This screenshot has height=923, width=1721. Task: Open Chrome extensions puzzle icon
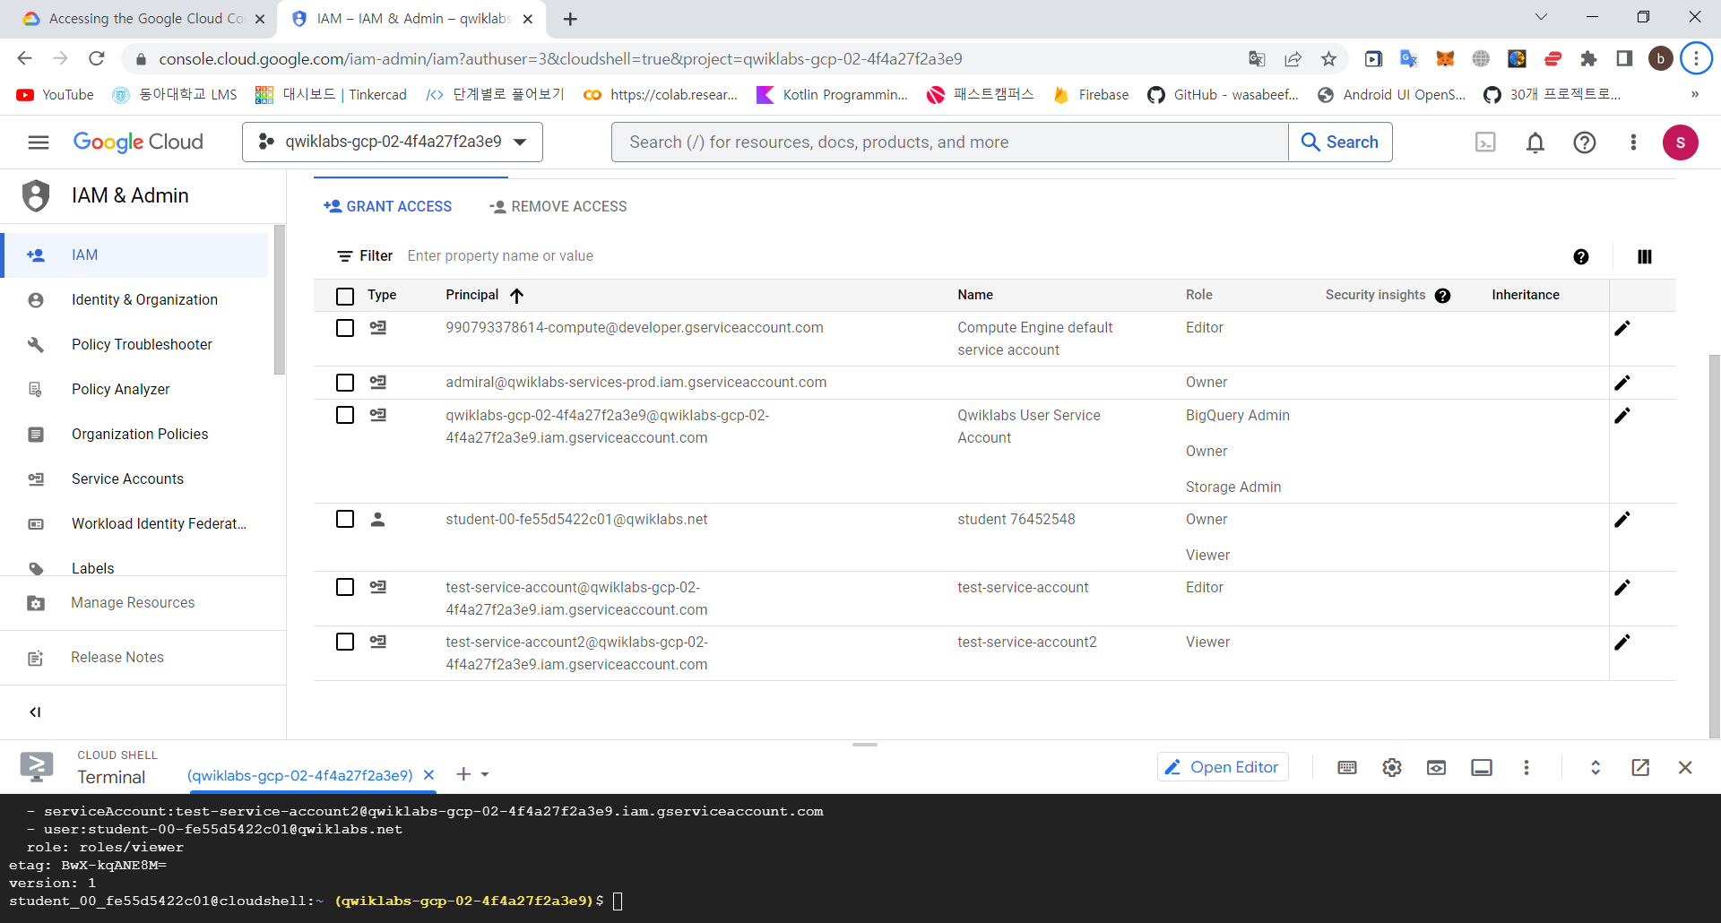(x=1588, y=59)
